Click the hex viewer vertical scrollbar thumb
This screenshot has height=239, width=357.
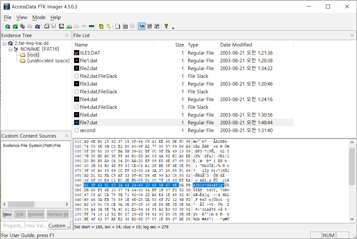[x=352, y=166]
